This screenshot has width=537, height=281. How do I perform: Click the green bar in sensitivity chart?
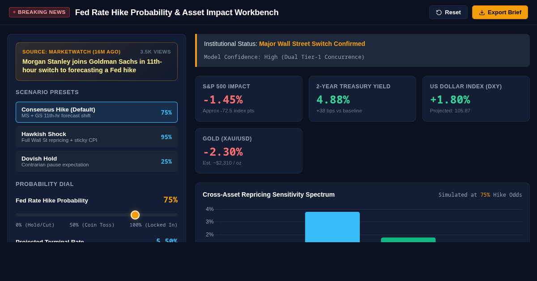pos(408,240)
